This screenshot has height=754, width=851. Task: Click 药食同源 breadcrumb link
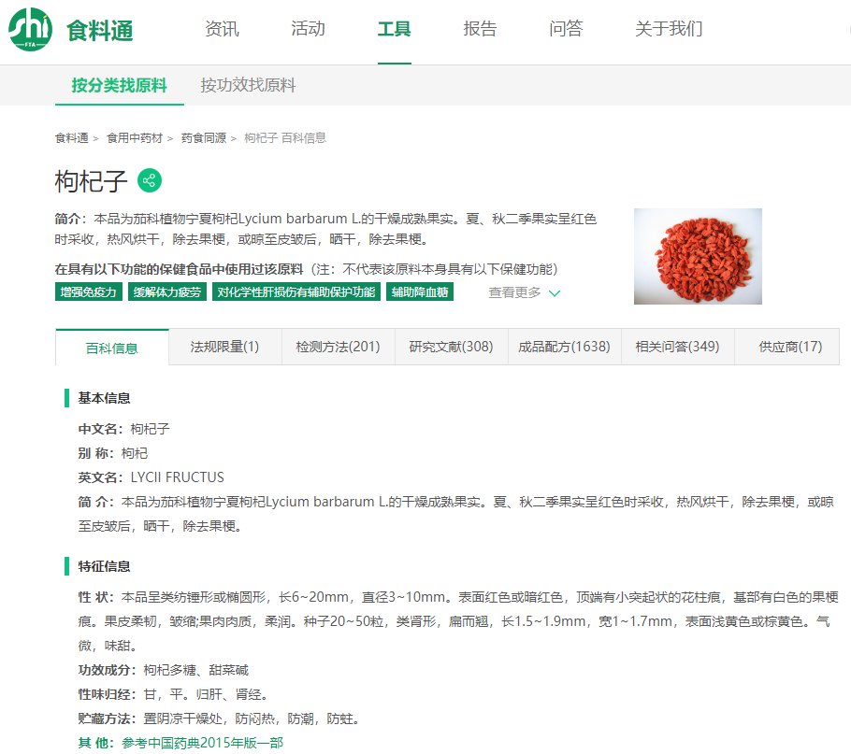[204, 138]
